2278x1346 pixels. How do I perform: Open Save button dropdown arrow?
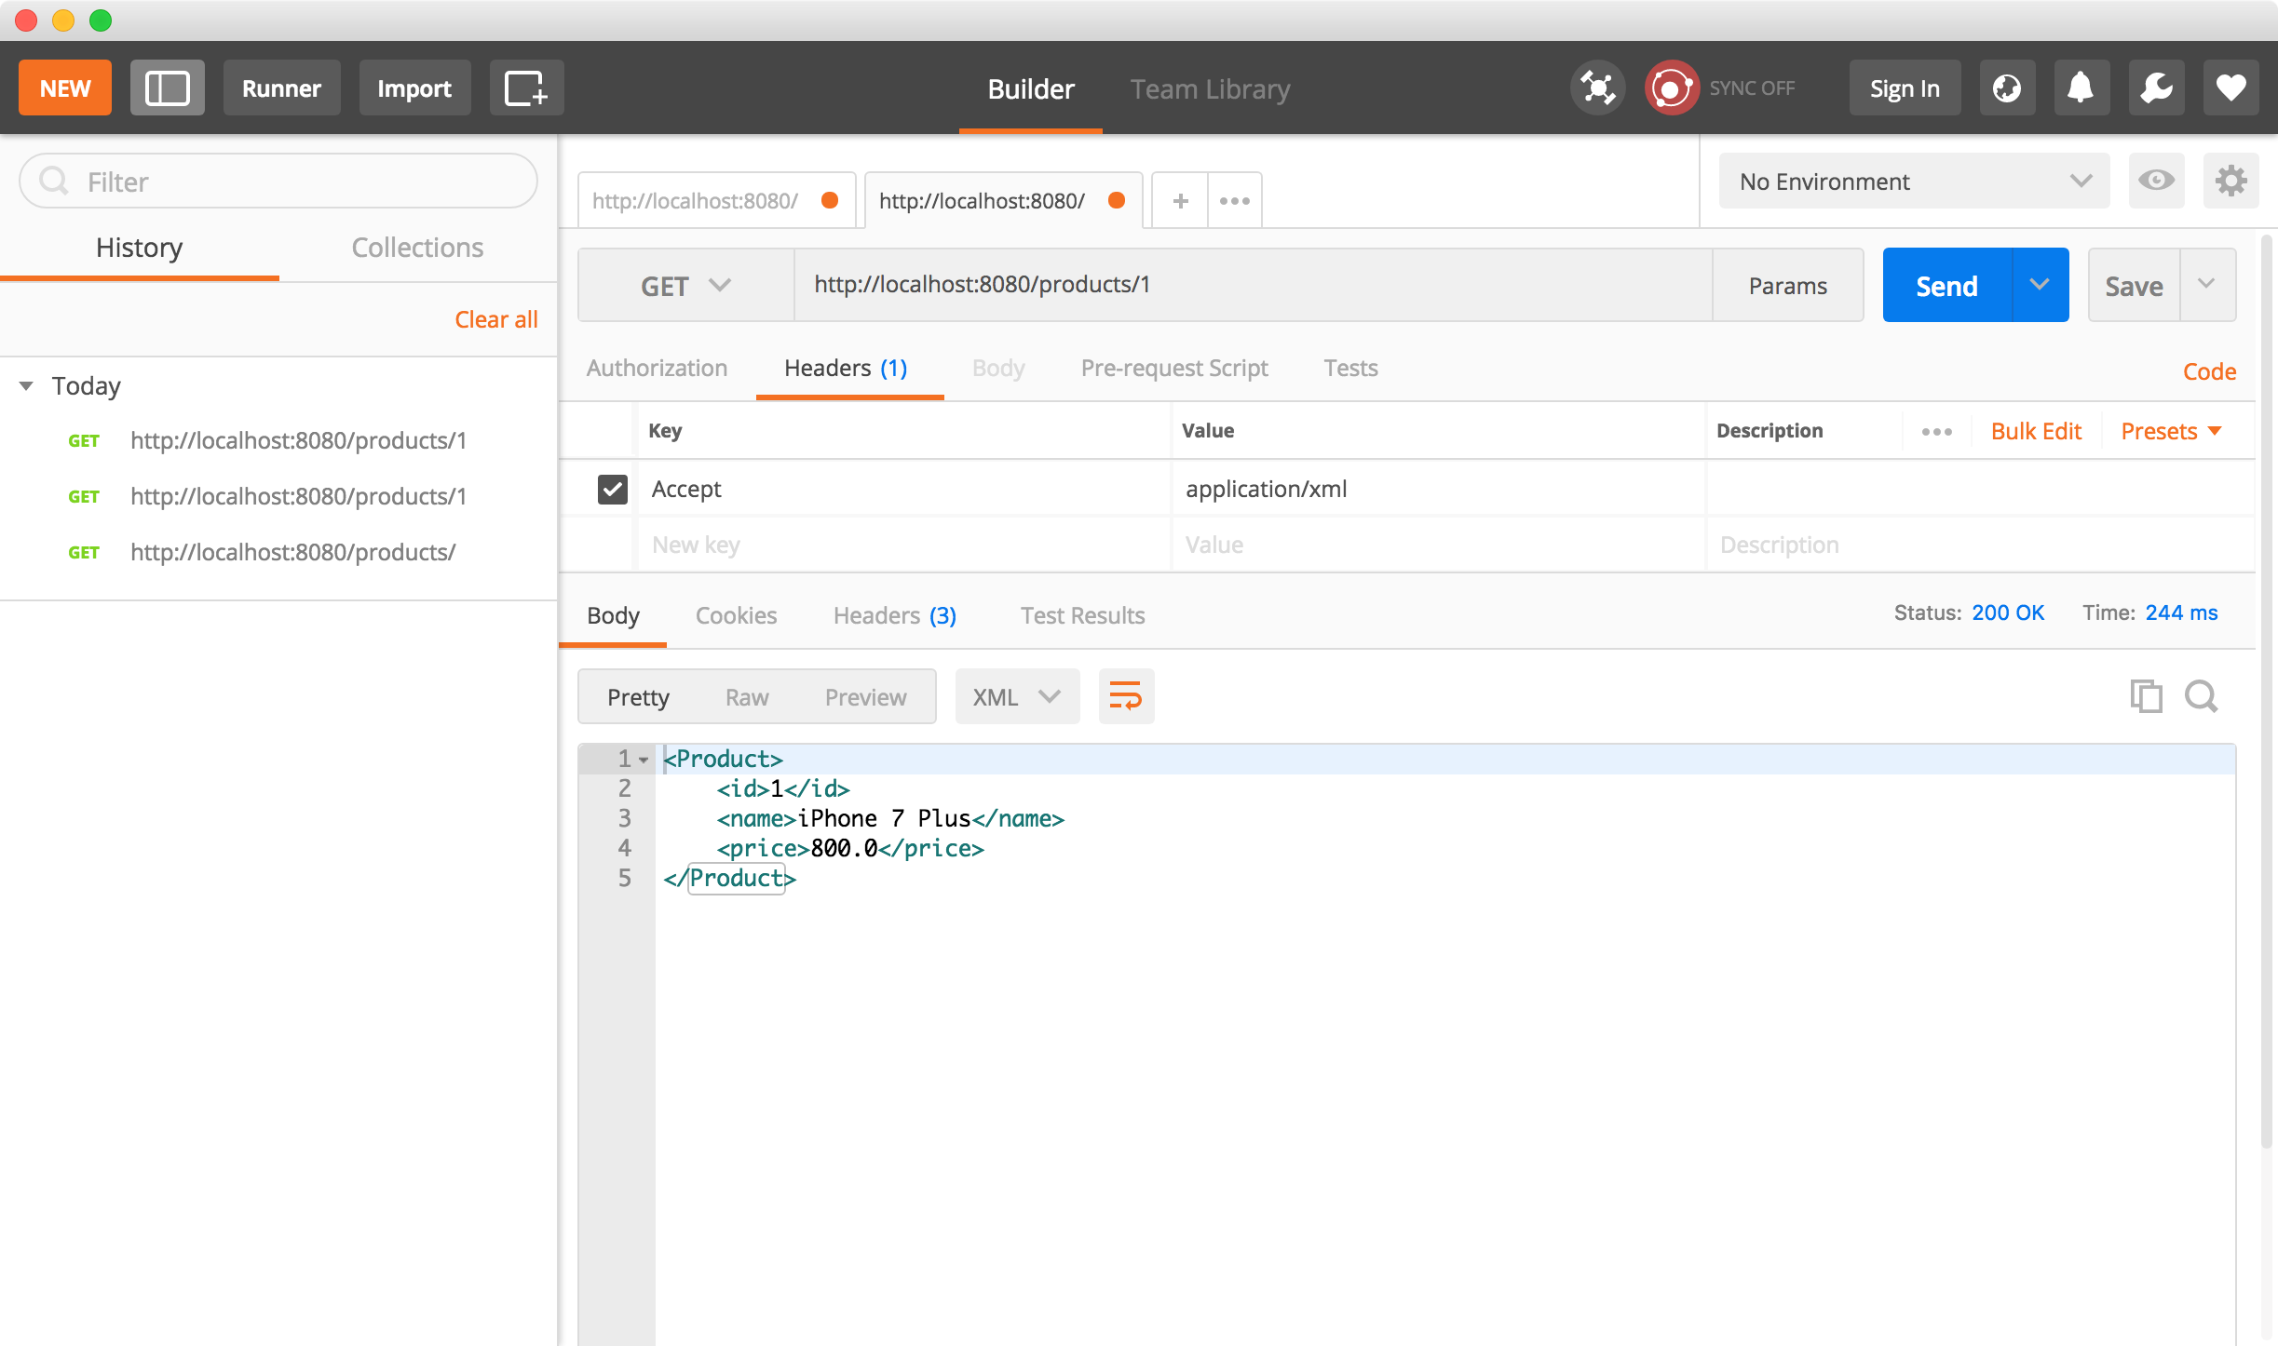point(2206,285)
